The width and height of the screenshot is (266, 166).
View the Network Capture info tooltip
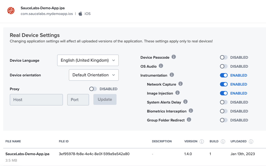(181, 84)
